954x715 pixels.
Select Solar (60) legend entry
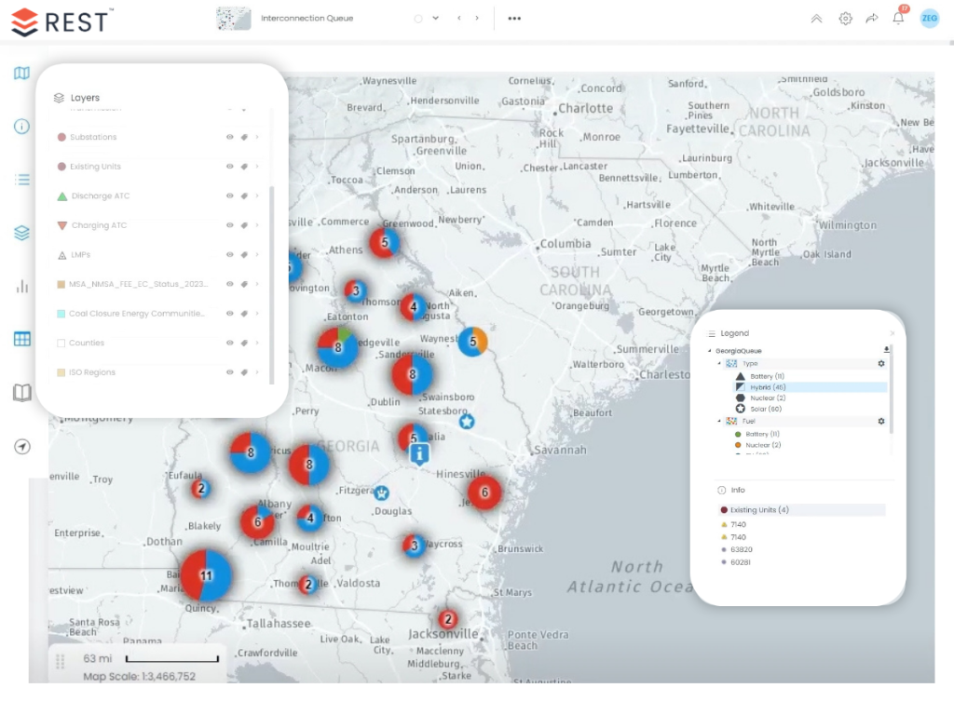coord(766,410)
